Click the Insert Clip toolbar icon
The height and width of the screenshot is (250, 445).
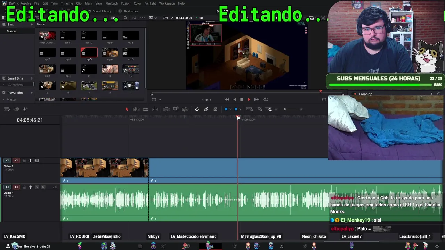point(167,109)
